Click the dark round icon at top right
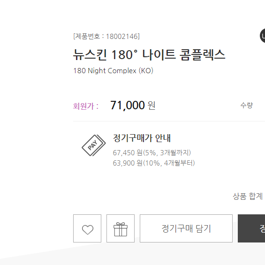The height and width of the screenshot is (265, 265). click(x=263, y=36)
